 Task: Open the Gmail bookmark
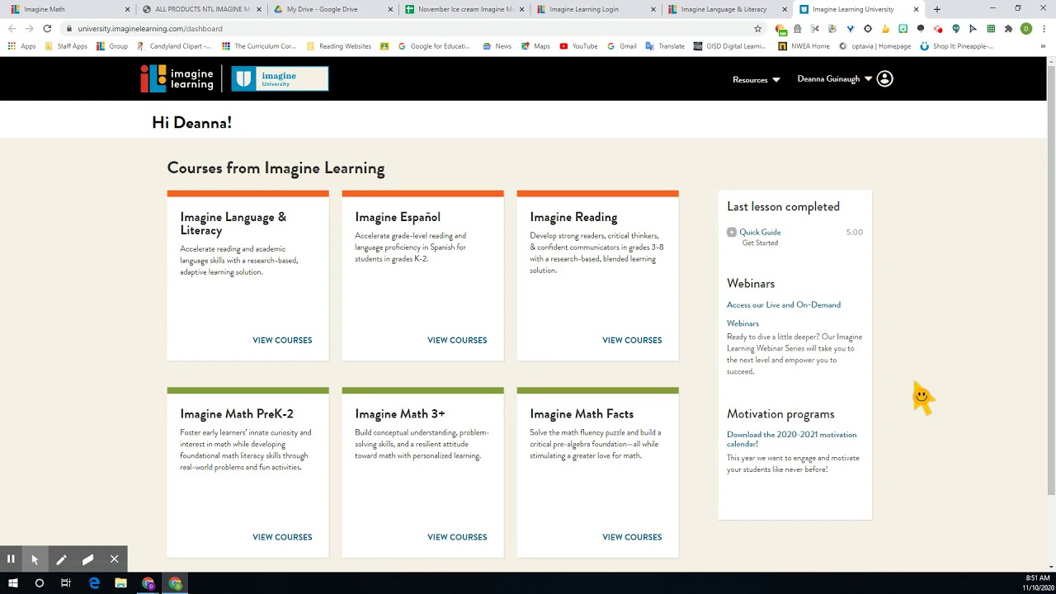pos(622,46)
